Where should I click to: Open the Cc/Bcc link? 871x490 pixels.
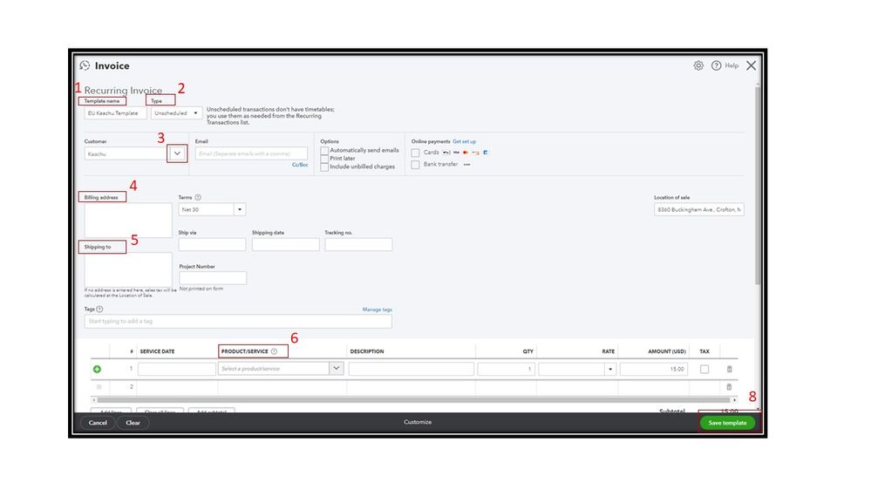[x=300, y=165]
